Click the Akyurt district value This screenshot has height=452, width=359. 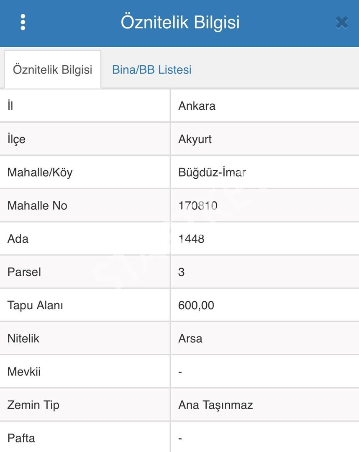(x=195, y=139)
